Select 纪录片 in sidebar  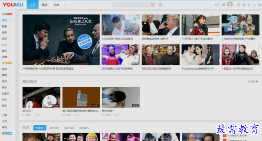[6, 93]
